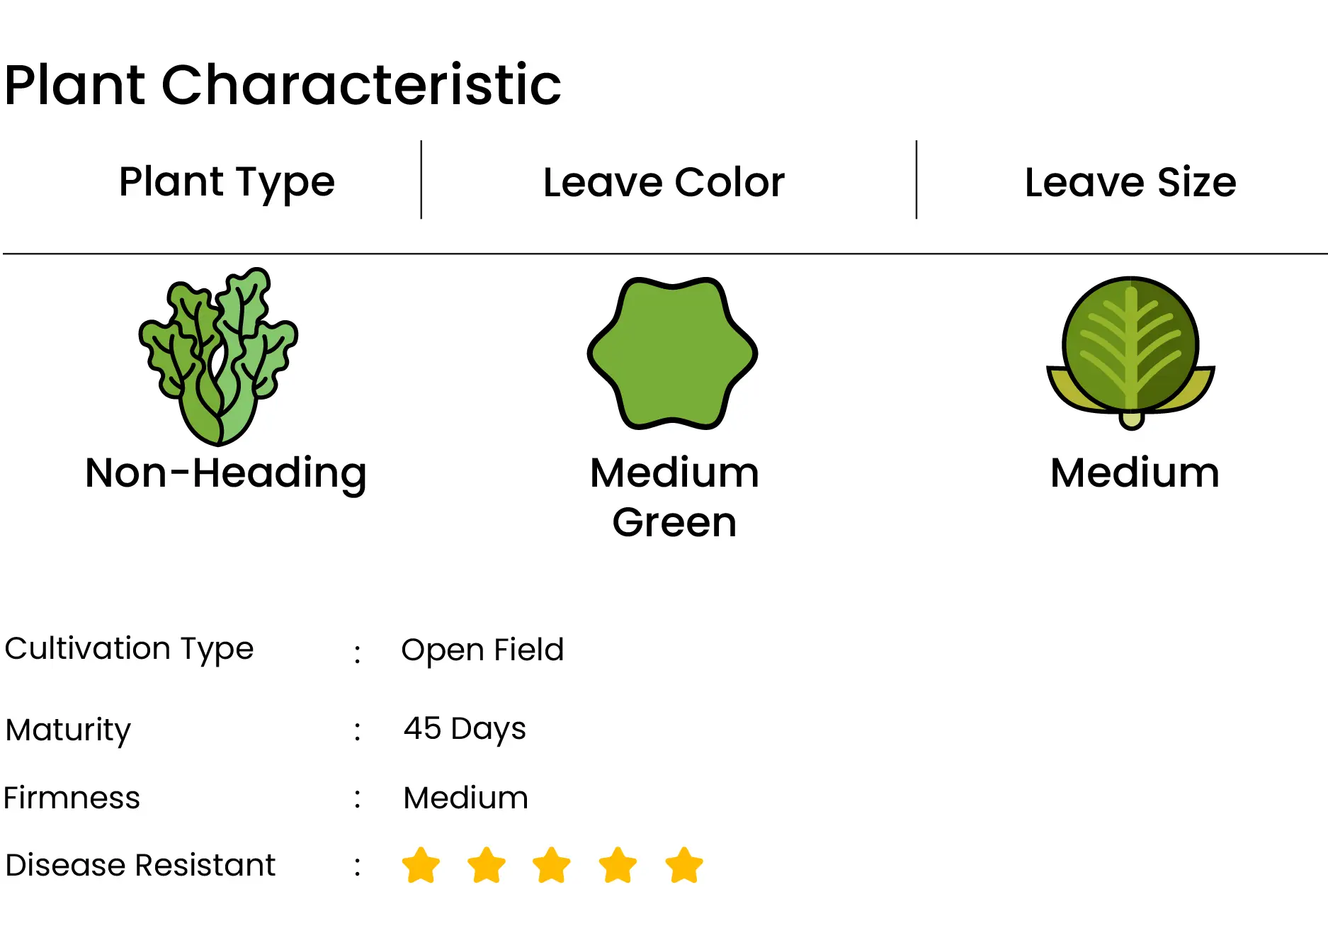1328x933 pixels.
Task: Click the medium green color blob icon
Action: pos(673,354)
